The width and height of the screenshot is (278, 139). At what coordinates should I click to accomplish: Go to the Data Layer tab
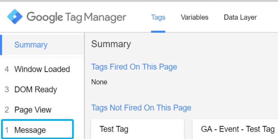(x=240, y=17)
